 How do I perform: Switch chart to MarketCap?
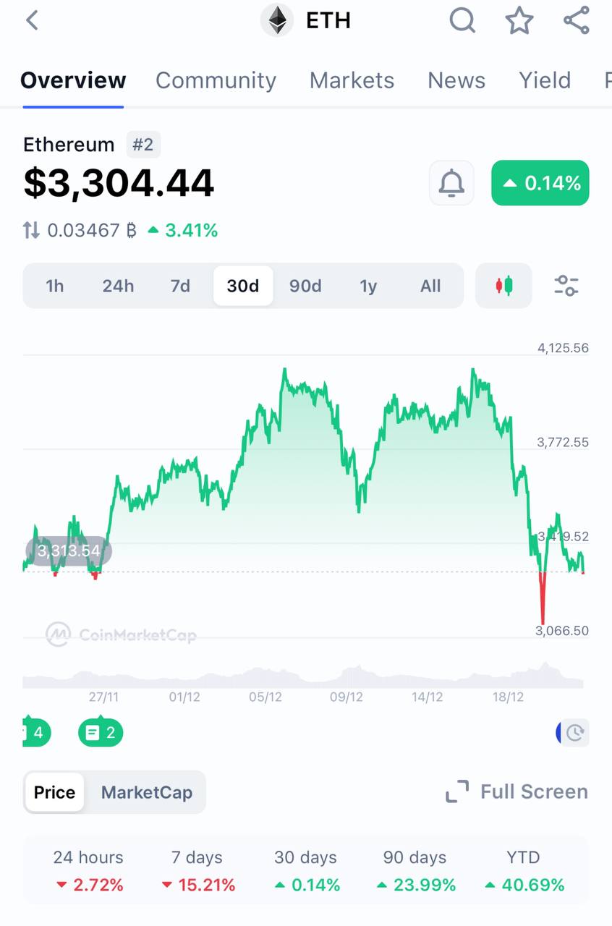[x=146, y=792]
